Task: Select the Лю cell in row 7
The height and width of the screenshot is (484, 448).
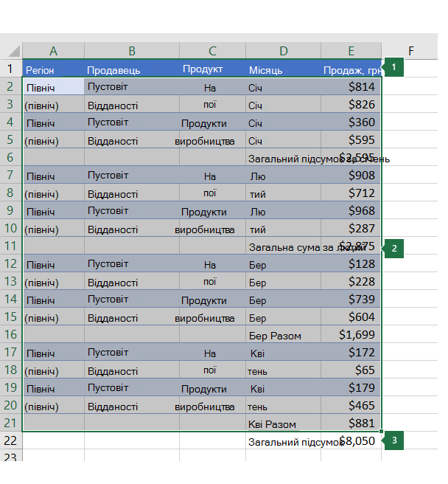Action: (284, 175)
